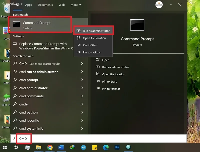Switch to the Documents tab

pyautogui.click(x=45, y=5)
